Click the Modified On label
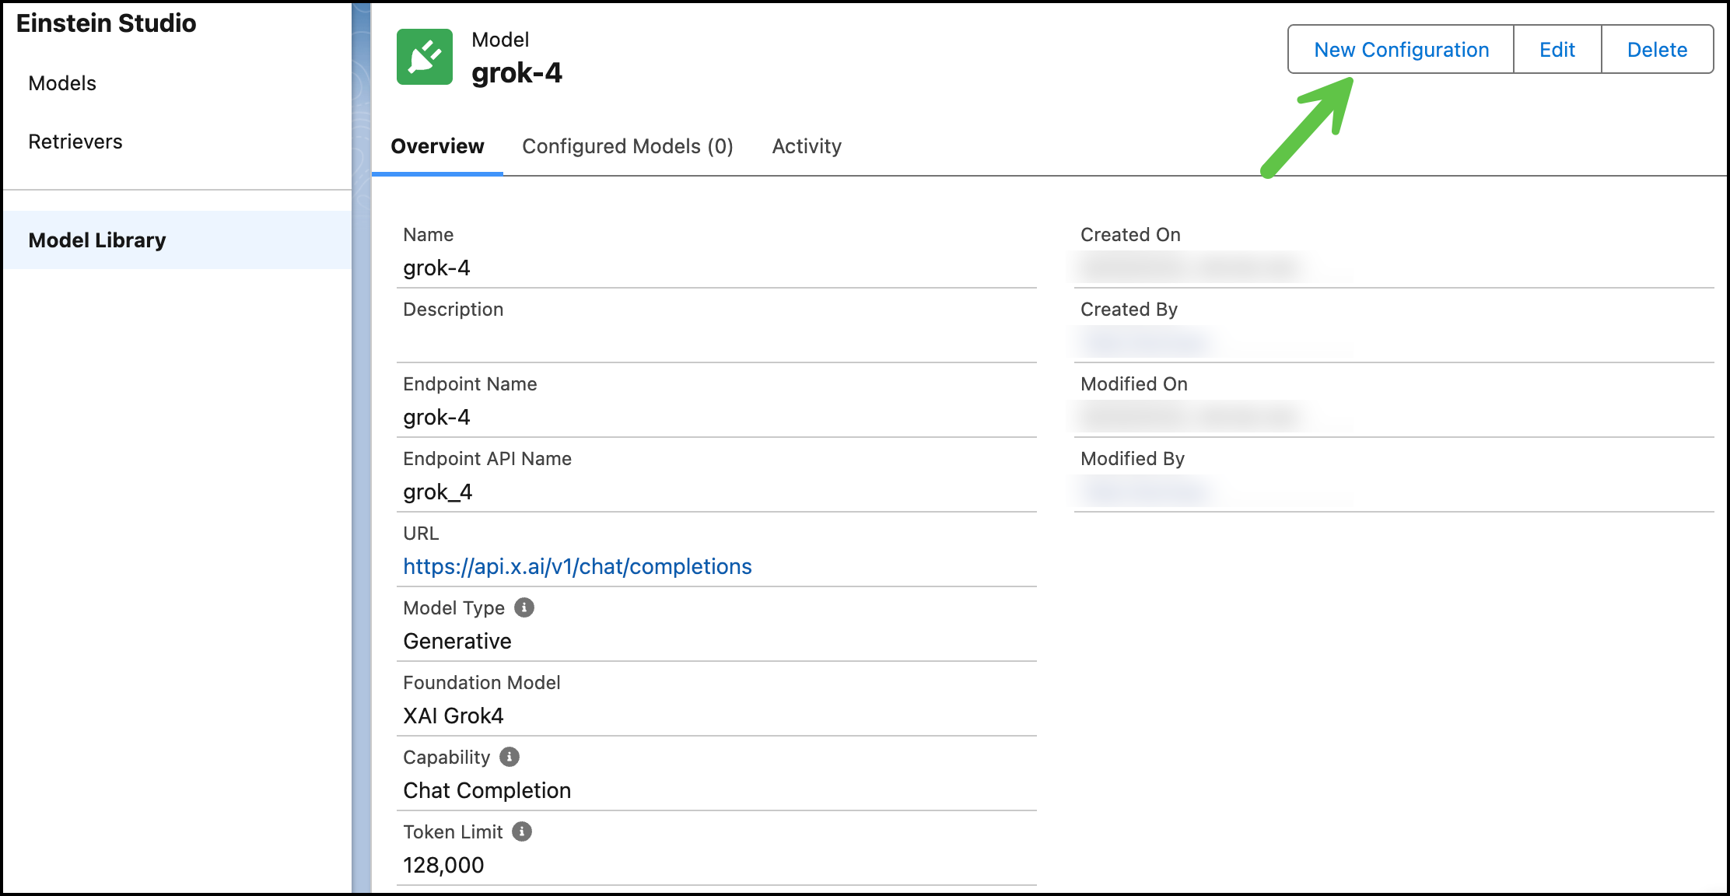The image size is (1730, 896). (1134, 384)
